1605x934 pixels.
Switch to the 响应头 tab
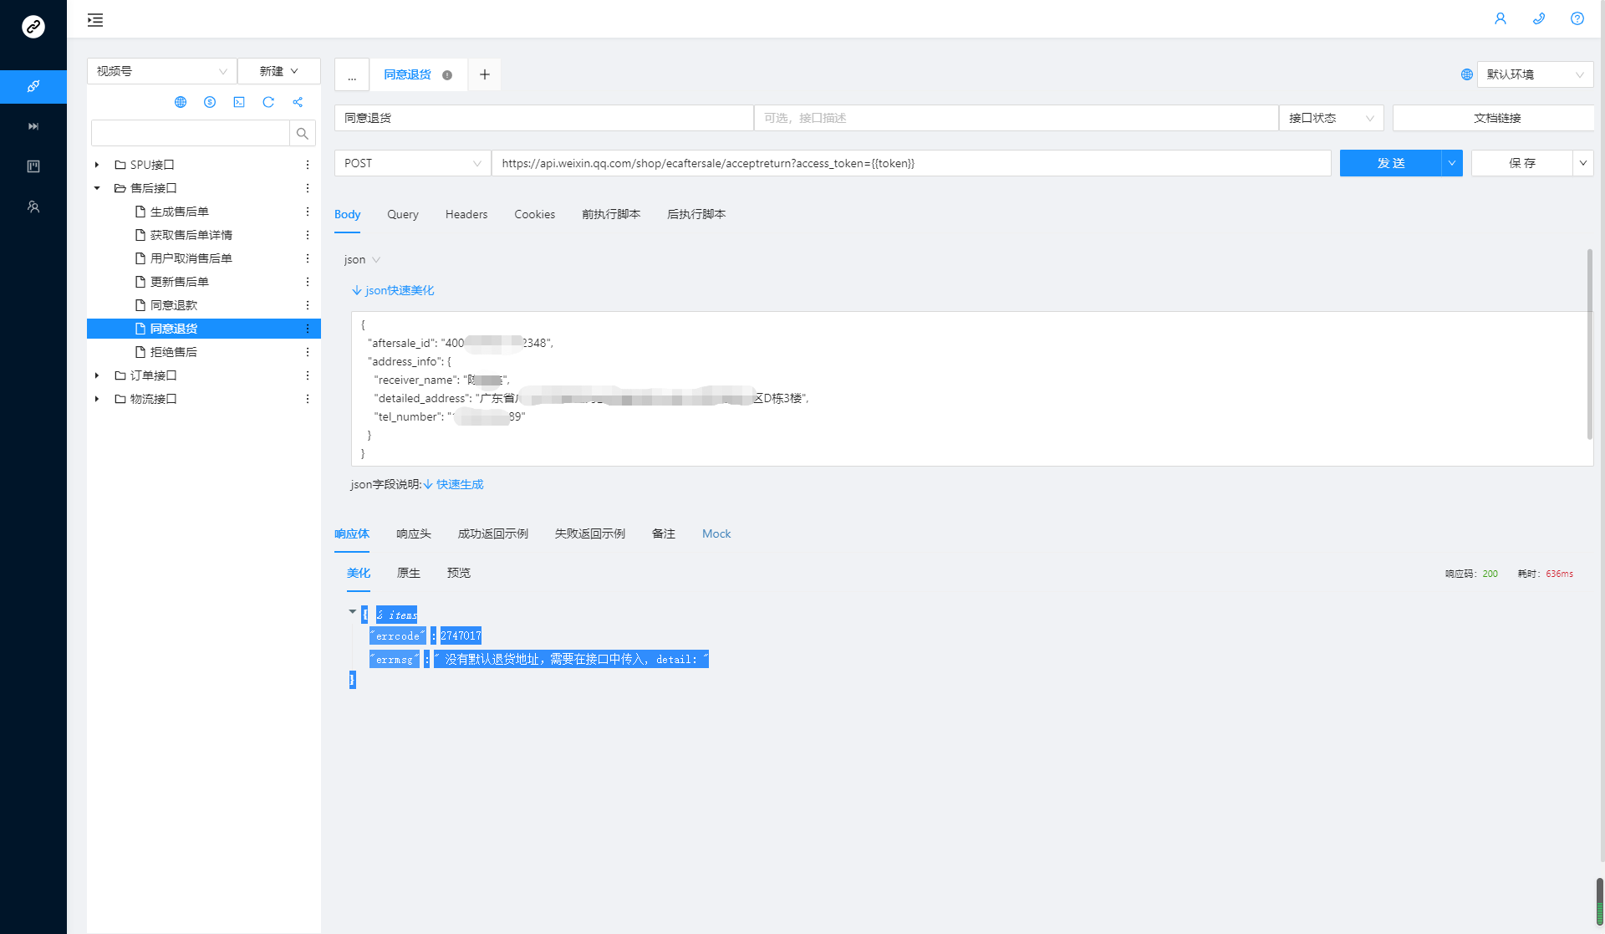[413, 533]
